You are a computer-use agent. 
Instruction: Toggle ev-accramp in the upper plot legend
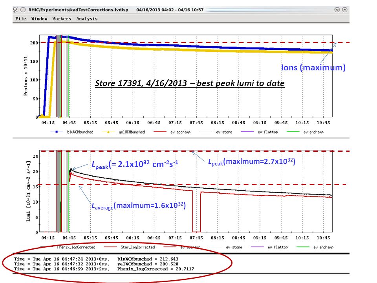172,132
